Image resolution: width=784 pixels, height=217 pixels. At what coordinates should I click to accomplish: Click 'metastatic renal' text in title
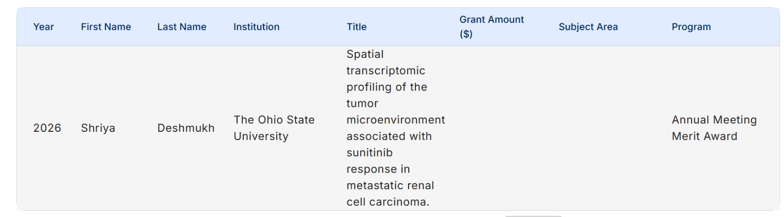click(x=390, y=186)
